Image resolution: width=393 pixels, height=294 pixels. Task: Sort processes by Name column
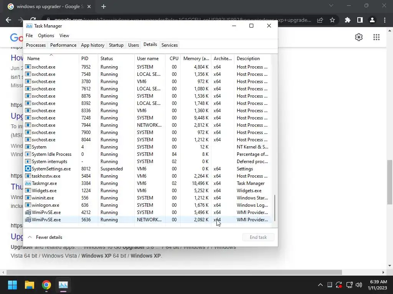pyautogui.click(x=51, y=58)
